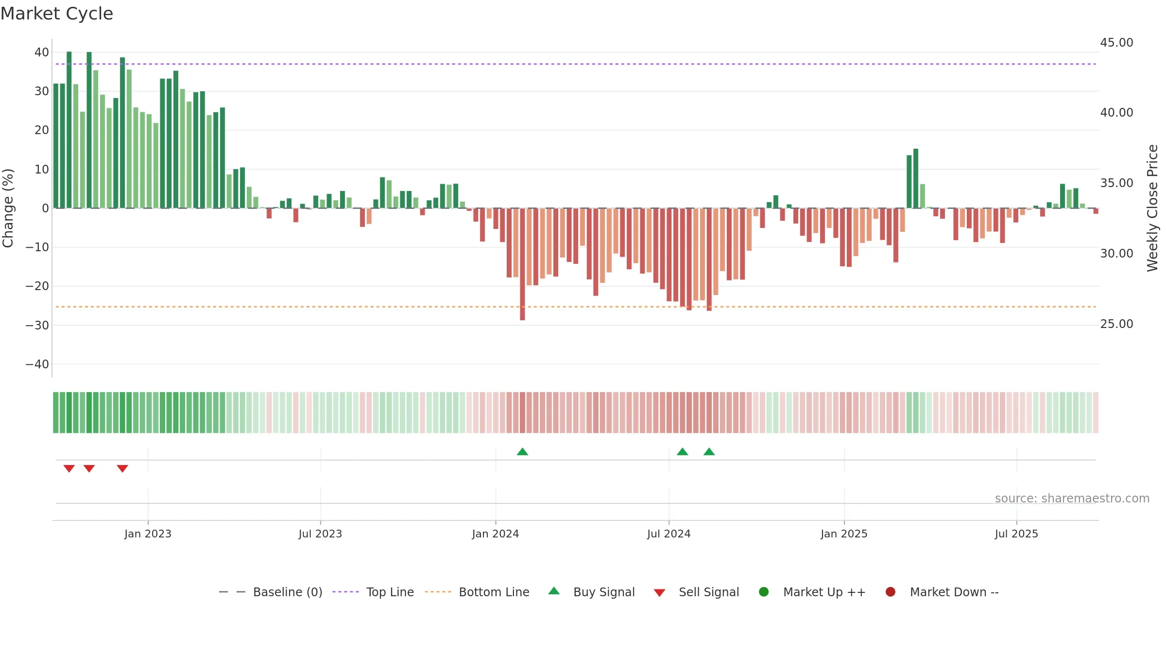The height and width of the screenshot is (656, 1166).
Task: Click the source: sharemaestro.com text
Action: point(1072,499)
